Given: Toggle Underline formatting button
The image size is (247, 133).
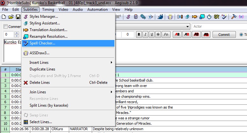Looking at the screenshot, I should (152, 34).
